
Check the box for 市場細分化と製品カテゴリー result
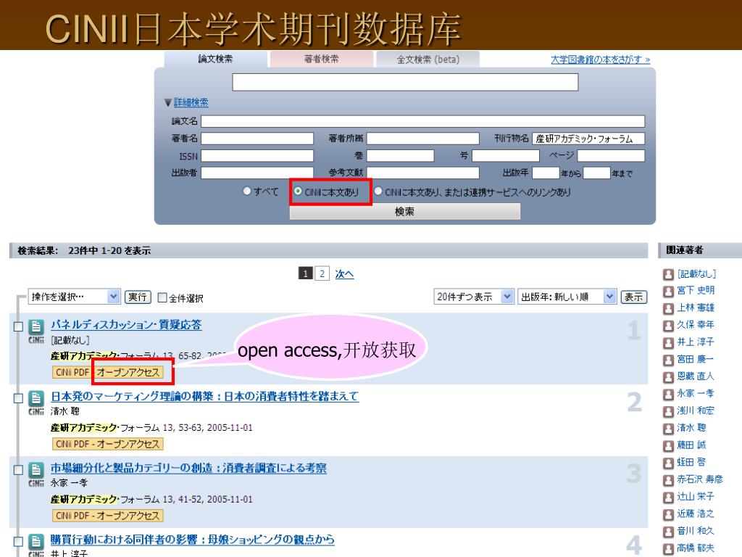(18, 469)
